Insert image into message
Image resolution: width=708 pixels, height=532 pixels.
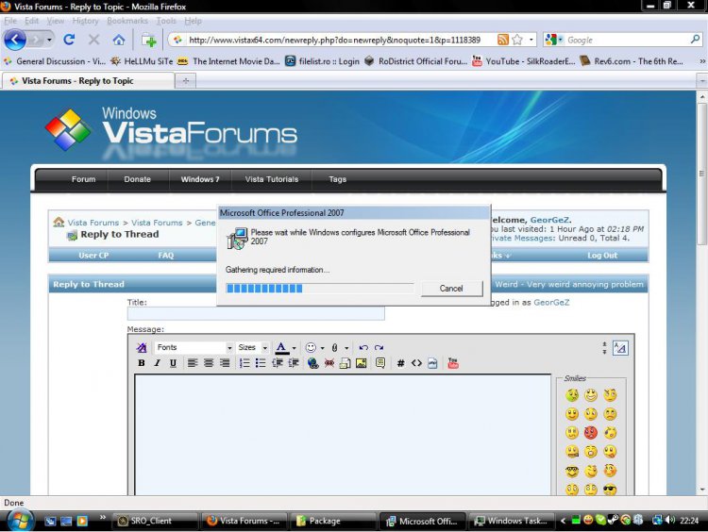point(362,363)
